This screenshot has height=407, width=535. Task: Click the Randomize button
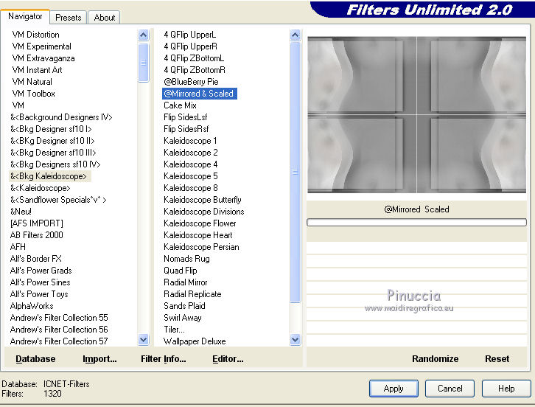point(435,359)
